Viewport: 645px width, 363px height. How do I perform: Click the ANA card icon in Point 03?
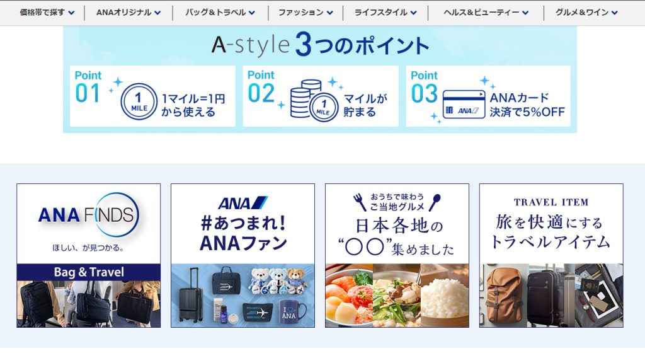click(463, 105)
